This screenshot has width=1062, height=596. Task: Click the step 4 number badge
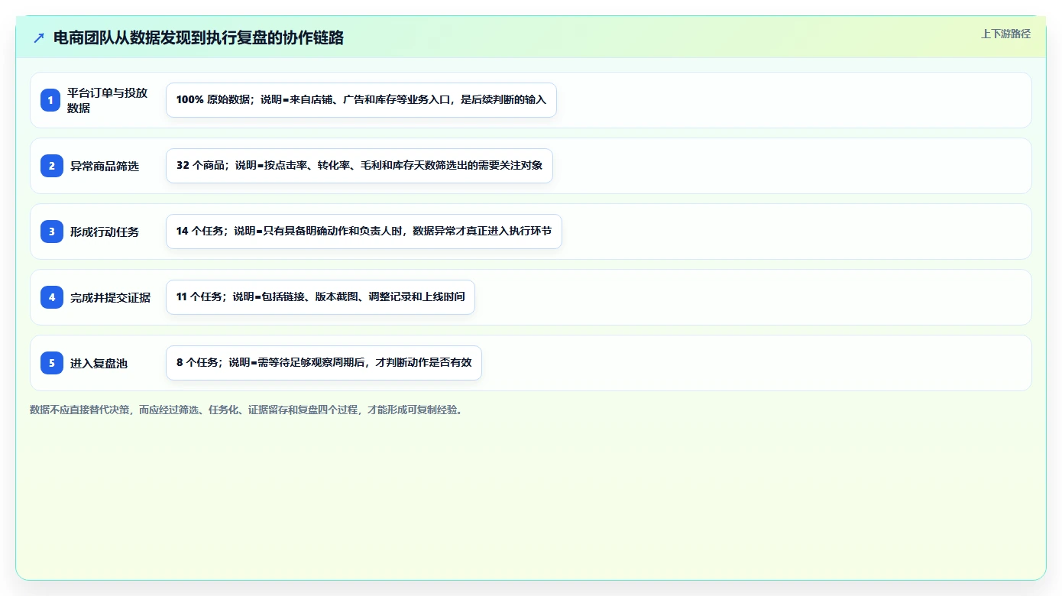point(52,297)
